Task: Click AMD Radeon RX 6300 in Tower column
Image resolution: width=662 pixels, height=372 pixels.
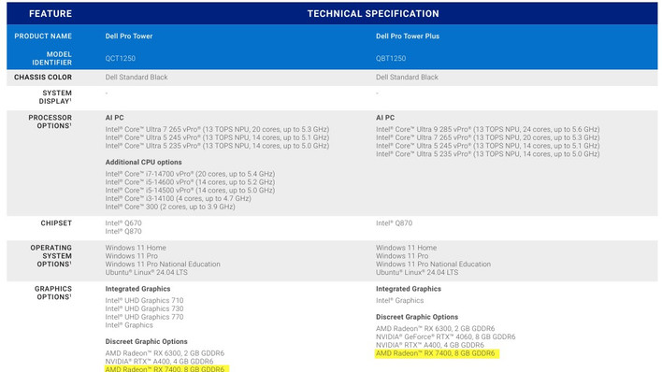Action: click(x=165, y=353)
